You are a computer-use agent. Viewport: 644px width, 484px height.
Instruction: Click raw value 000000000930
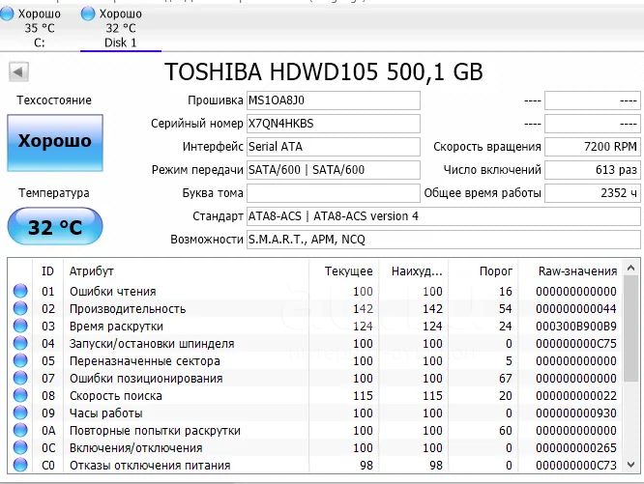[x=575, y=413]
